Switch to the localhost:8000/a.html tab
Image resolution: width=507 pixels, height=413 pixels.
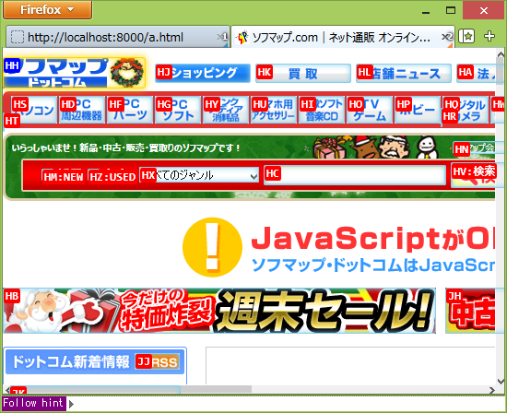(118, 37)
